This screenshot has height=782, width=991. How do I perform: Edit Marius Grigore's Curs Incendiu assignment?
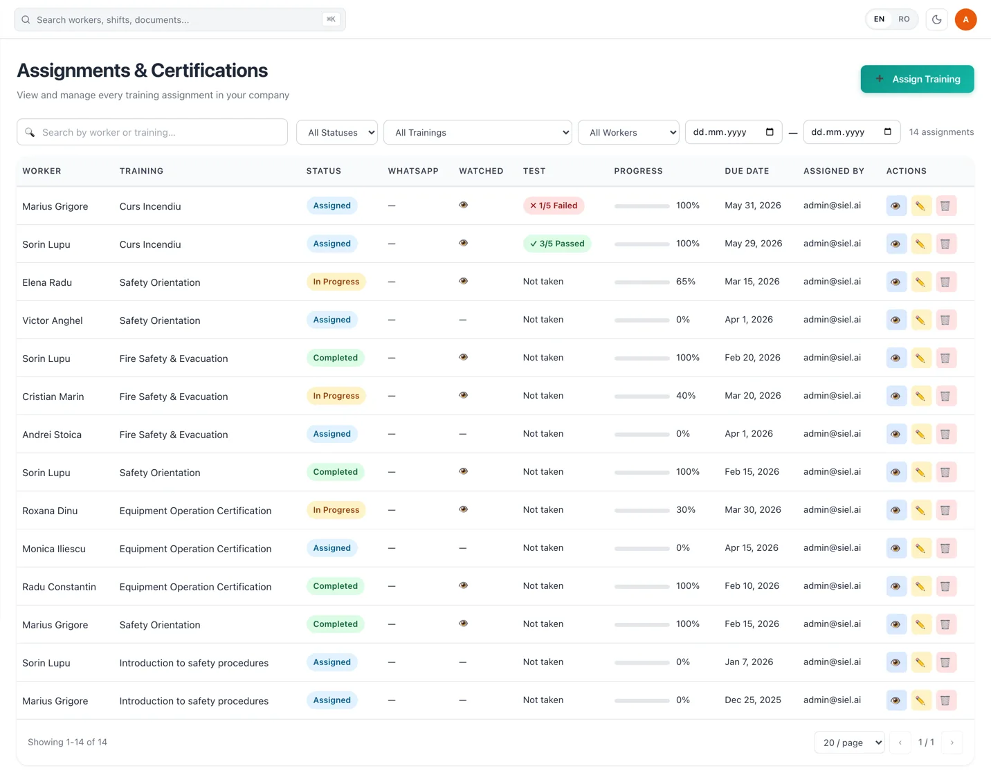(x=921, y=206)
